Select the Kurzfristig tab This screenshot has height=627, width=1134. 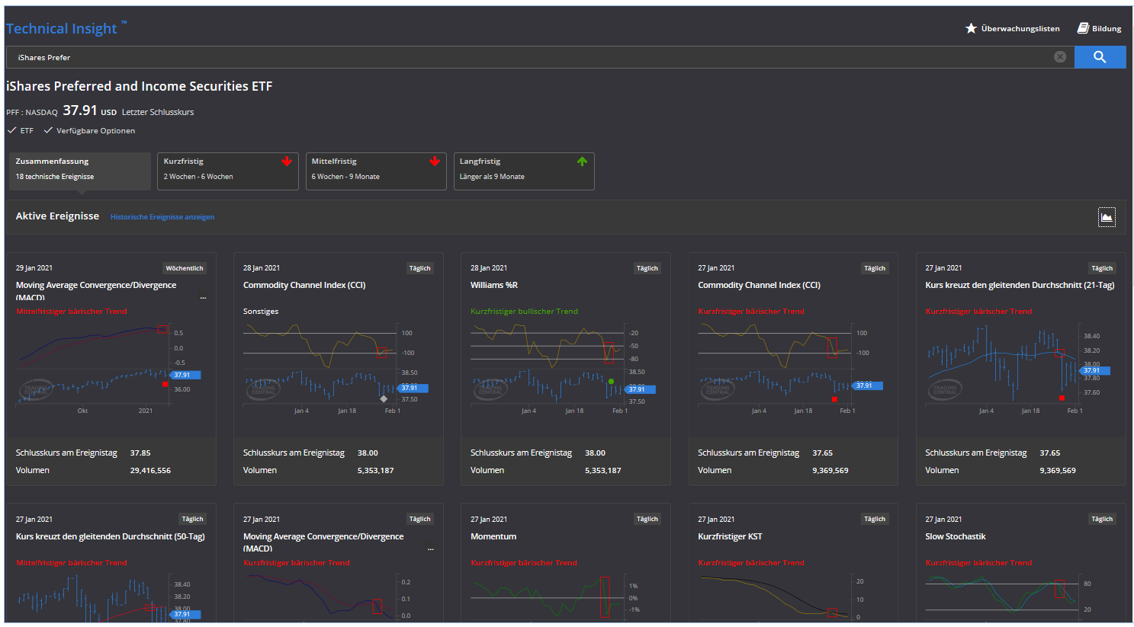pos(228,171)
